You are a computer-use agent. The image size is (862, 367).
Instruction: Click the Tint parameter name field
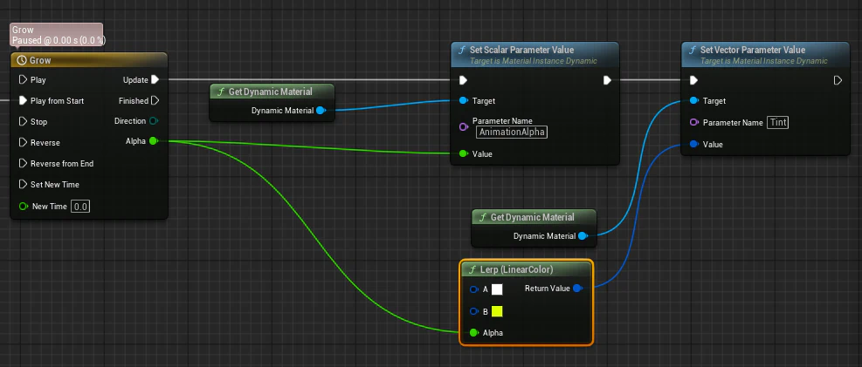point(778,122)
